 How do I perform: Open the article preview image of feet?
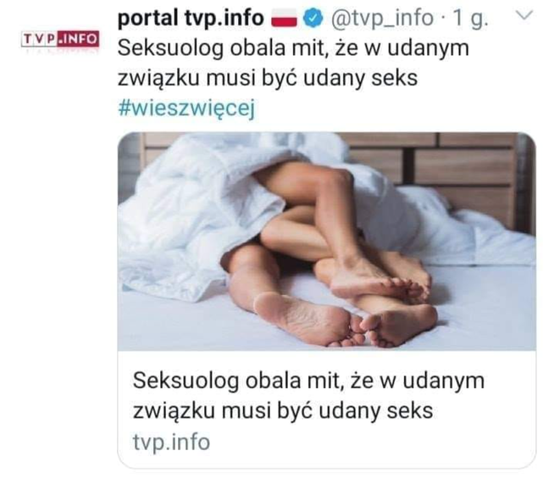(327, 242)
